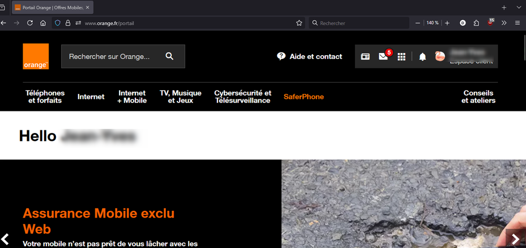
Task: Click the flamingo profile avatar
Action: pyautogui.click(x=440, y=56)
